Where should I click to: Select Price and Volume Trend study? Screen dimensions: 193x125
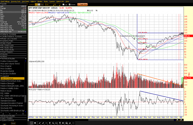coord(12,64)
